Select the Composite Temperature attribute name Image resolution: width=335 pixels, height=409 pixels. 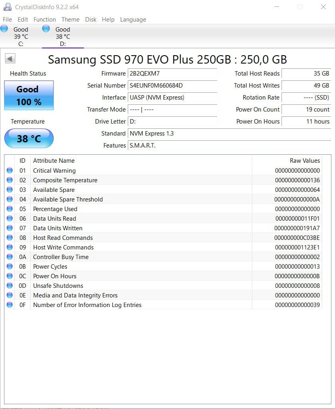pos(65,180)
